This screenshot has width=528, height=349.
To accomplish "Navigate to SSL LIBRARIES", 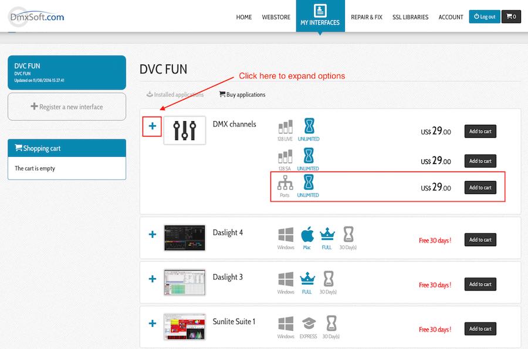I will pyautogui.click(x=411, y=17).
